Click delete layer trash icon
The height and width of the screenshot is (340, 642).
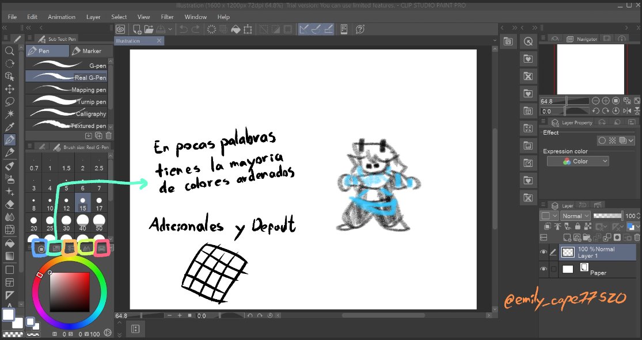click(x=637, y=237)
